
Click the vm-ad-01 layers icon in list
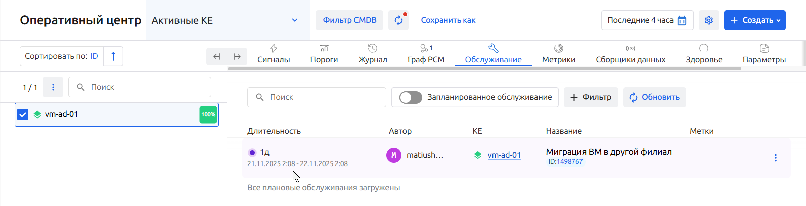37,114
